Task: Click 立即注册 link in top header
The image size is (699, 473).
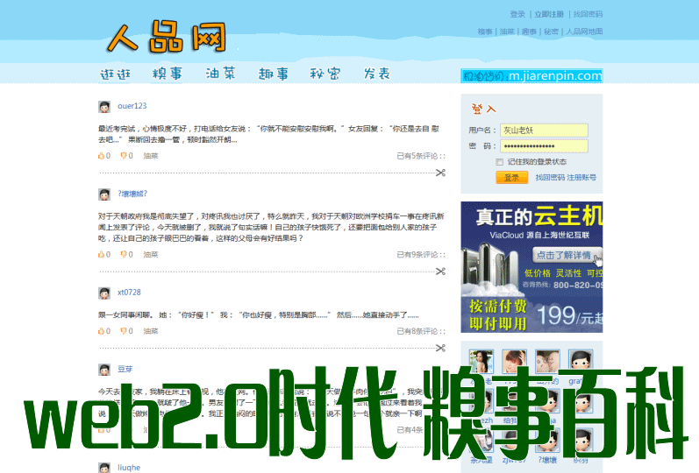Action: tap(549, 14)
